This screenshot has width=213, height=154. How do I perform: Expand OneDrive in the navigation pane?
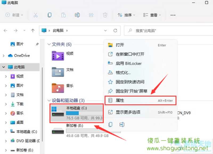click(3, 56)
